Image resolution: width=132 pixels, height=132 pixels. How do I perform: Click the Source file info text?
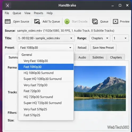(x=65, y=31)
